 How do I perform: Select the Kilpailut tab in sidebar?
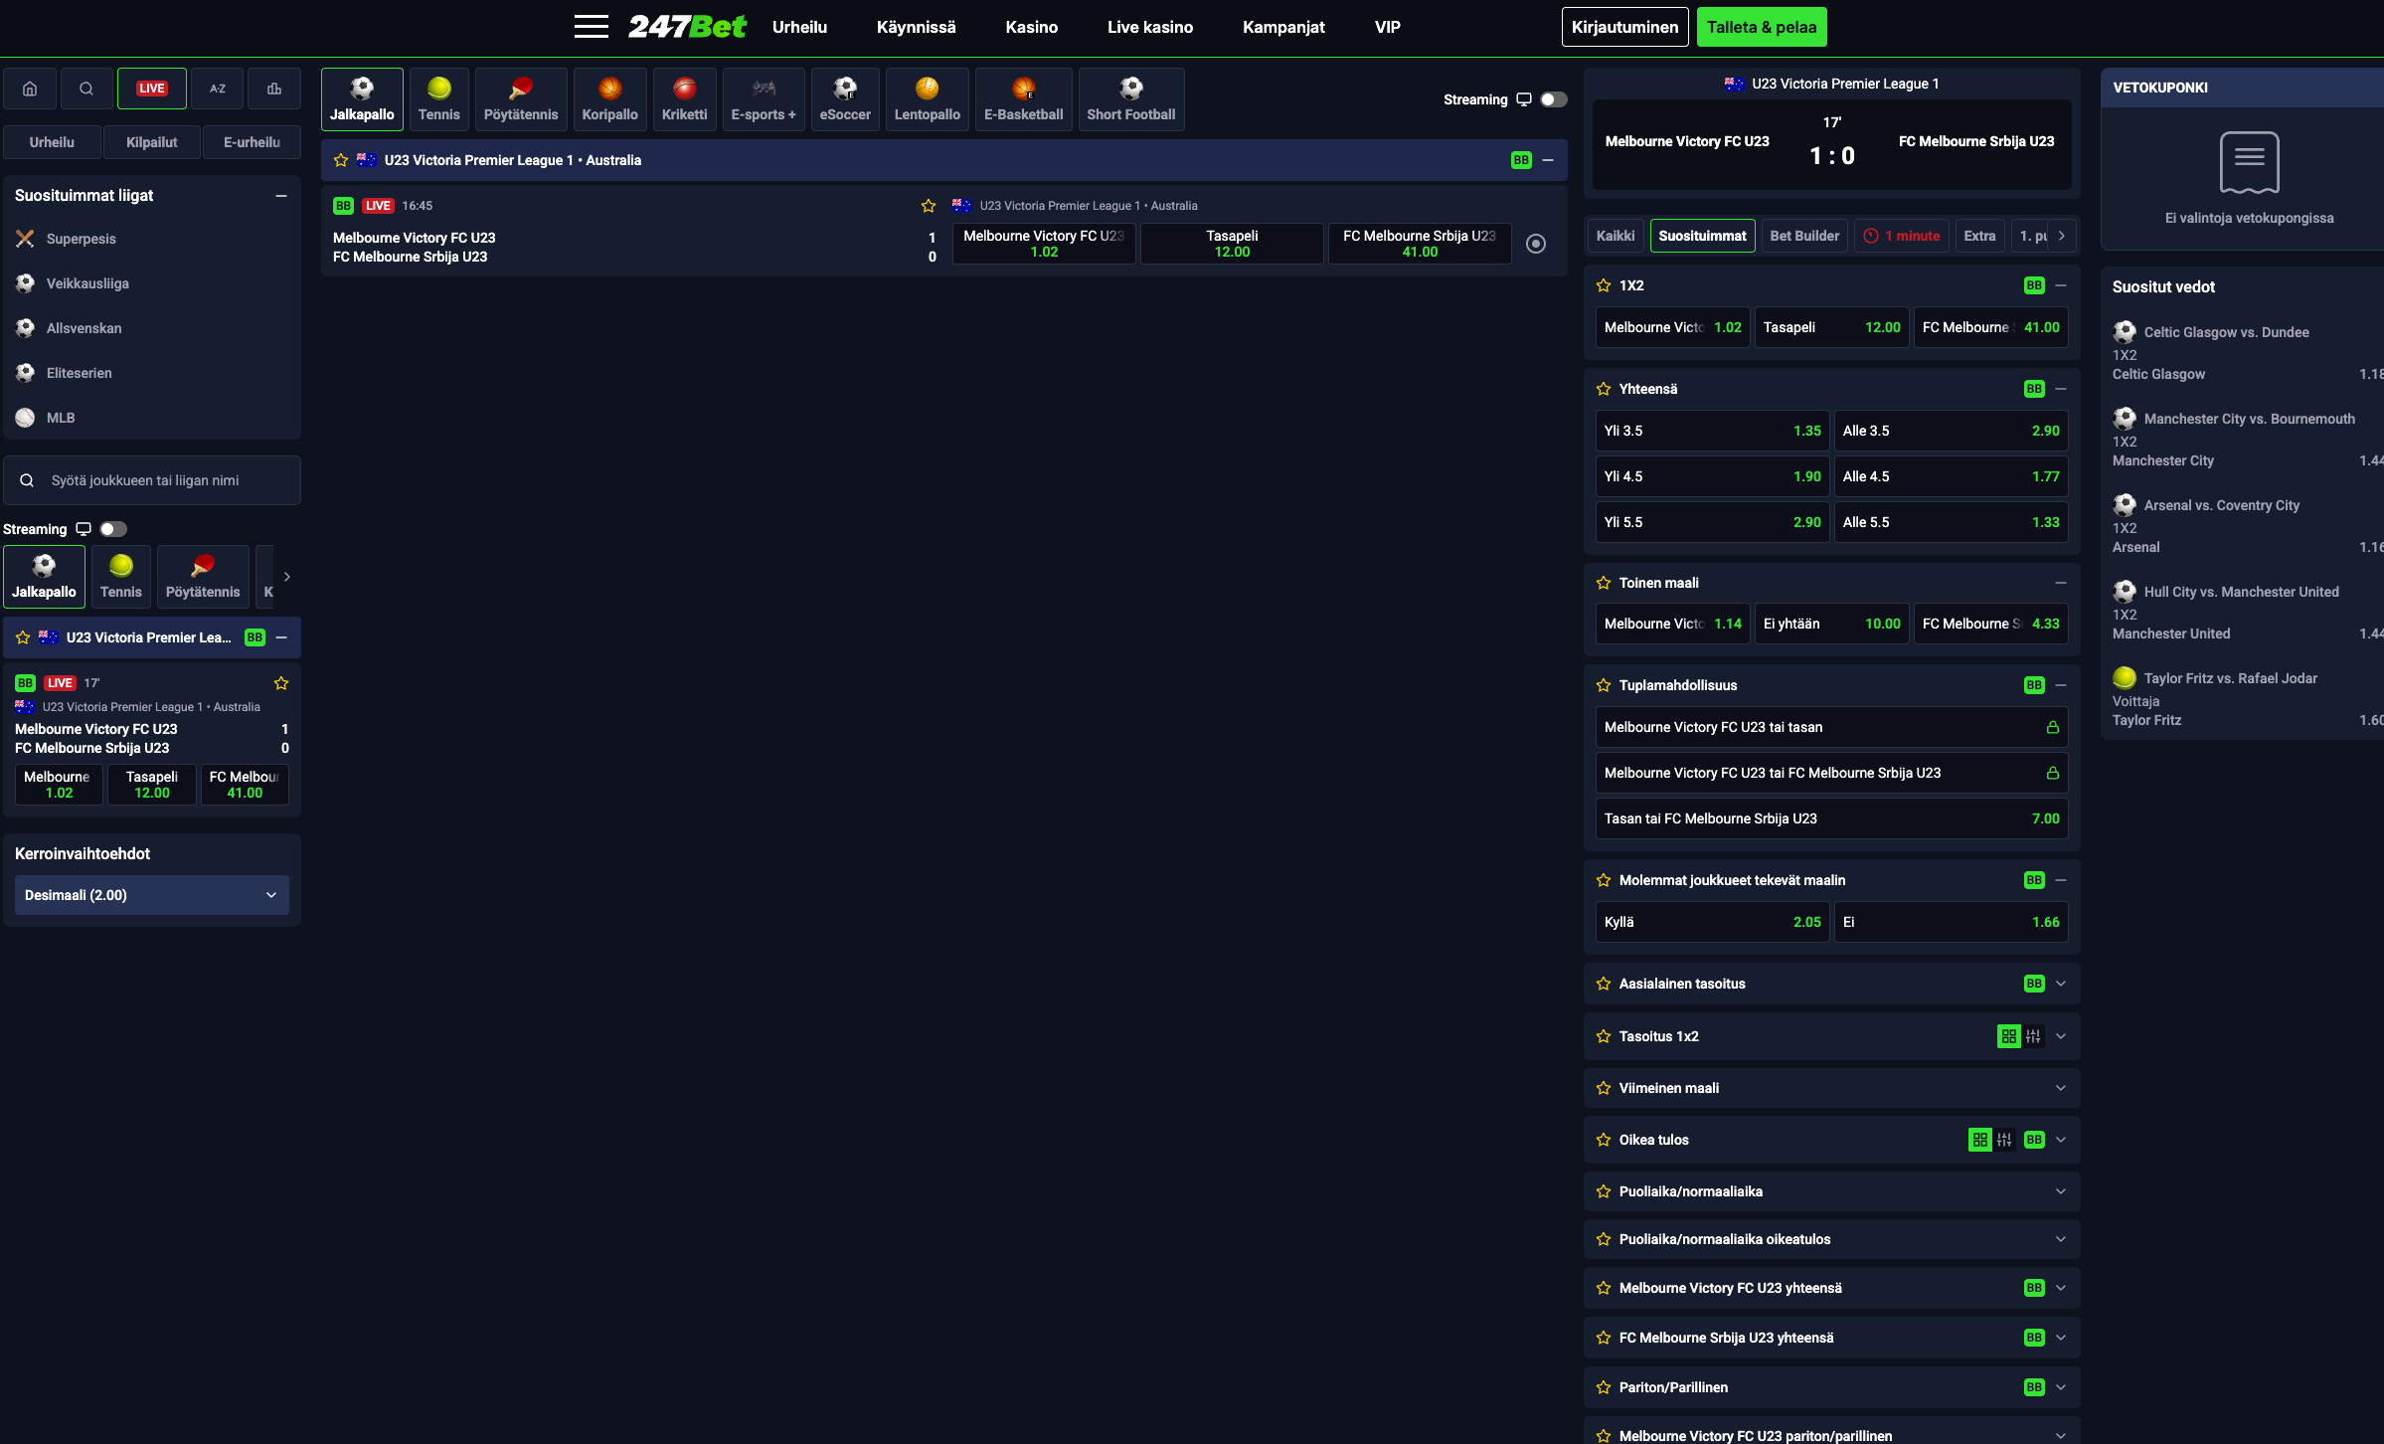pyautogui.click(x=152, y=142)
